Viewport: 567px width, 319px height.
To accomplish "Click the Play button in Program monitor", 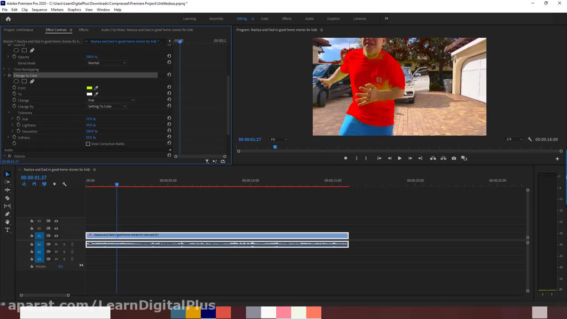I will (x=400, y=158).
